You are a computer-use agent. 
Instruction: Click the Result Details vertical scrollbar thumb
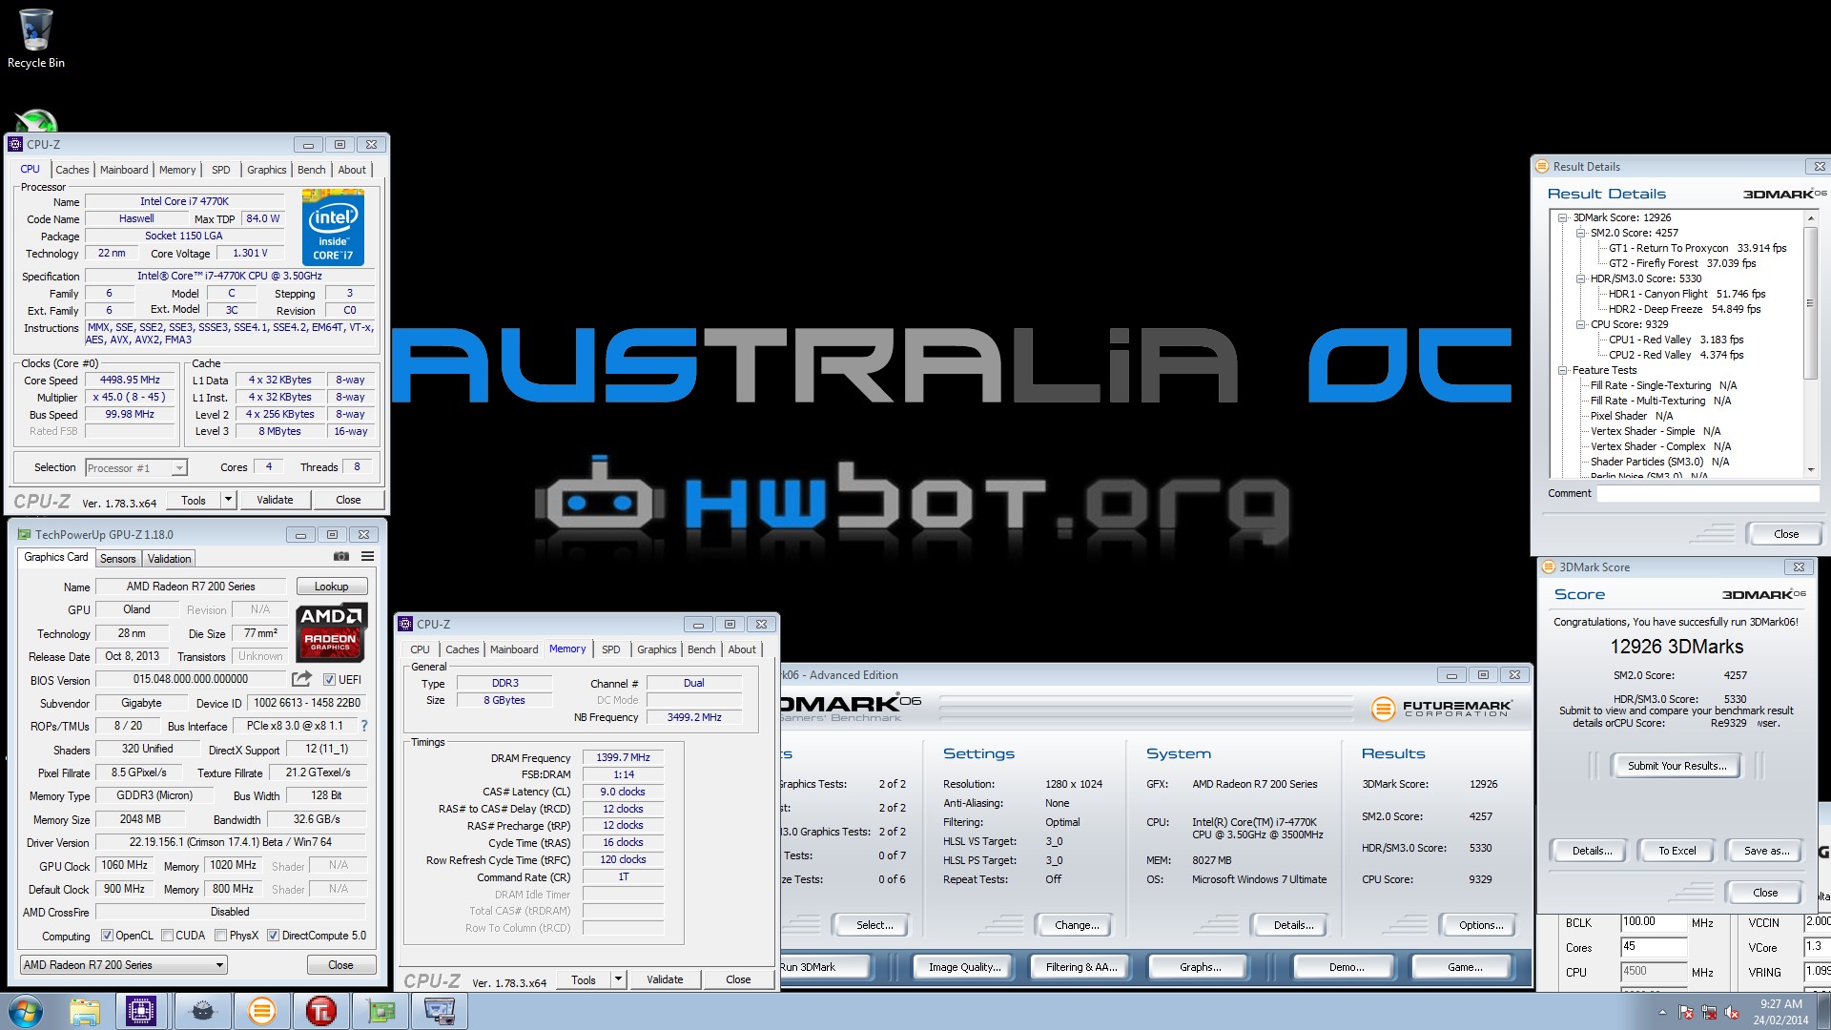(1810, 303)
